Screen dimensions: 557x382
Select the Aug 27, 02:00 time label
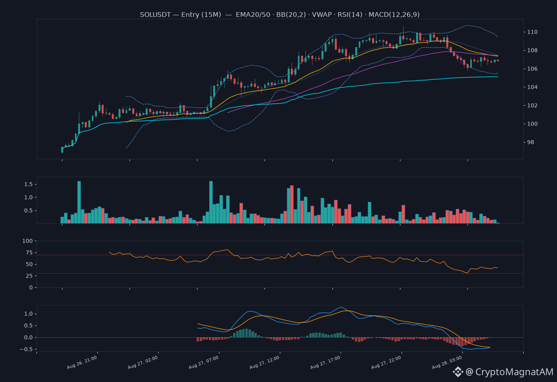click(x=143, y=362)
